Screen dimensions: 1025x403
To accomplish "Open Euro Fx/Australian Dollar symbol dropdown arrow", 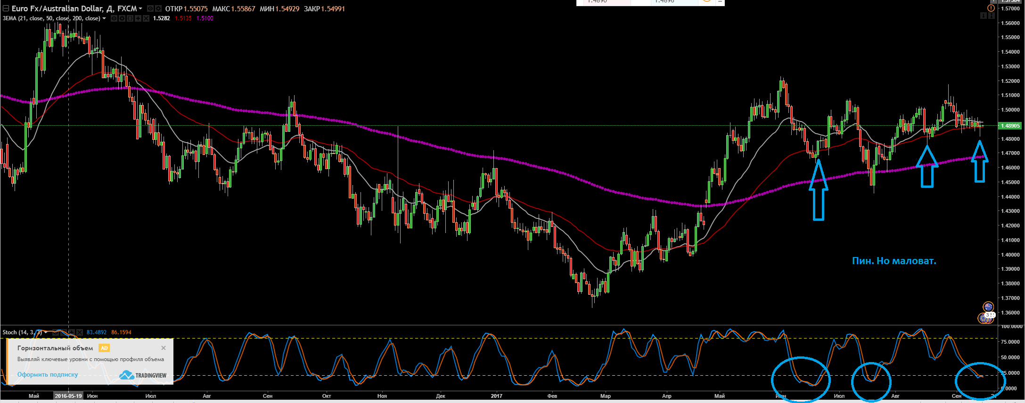I will pyautogui.click(x=140, y=8).
